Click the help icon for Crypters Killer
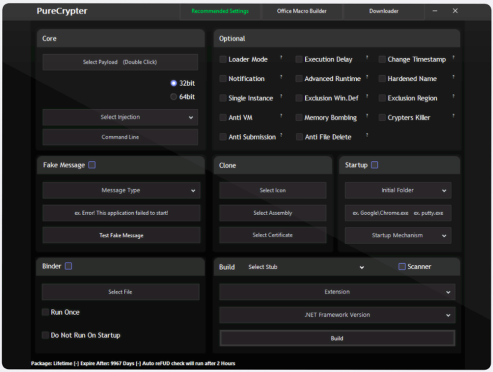This screenshot has height=372, width=493. point(454,115)
